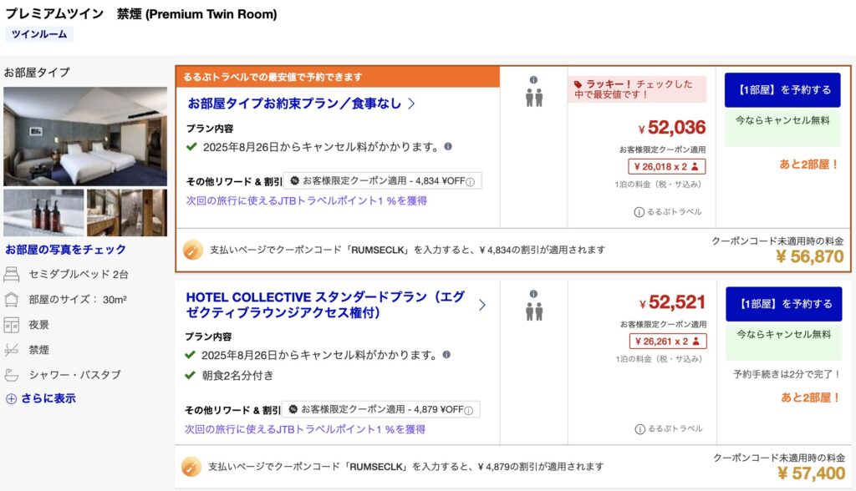
Task: Click the plus icon beside さらに表示
Action: [11, 399]
